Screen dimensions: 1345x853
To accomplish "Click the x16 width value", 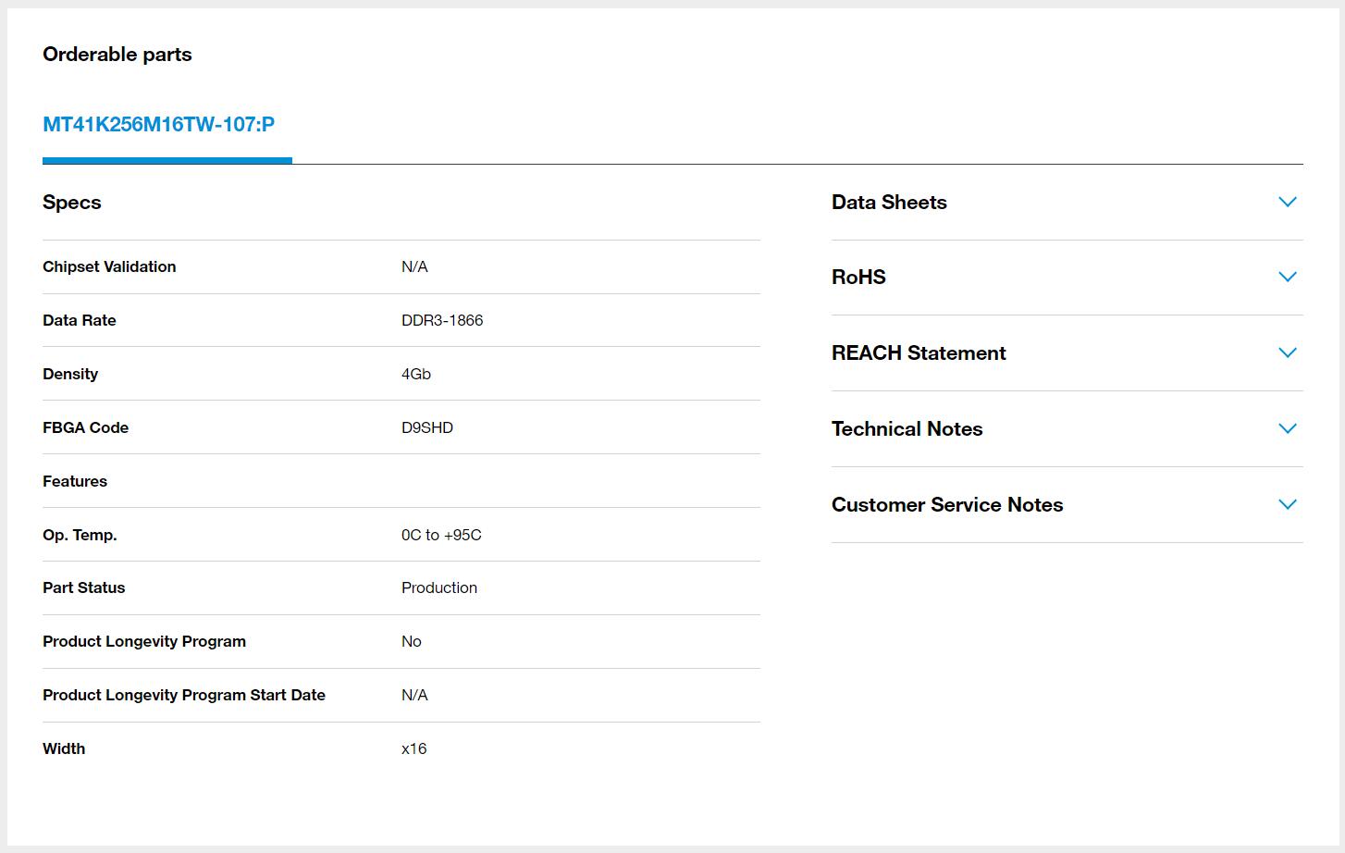I will tap(413, 749).
